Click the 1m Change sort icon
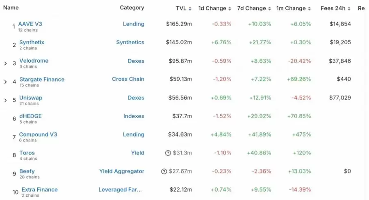The width and height of the screenshot is (369, 200). click(309, 9)
